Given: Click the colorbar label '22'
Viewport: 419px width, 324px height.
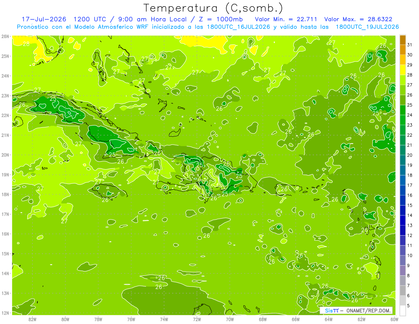Looking at the screenshot, I should pyautogui.click(x=410, y=135).
